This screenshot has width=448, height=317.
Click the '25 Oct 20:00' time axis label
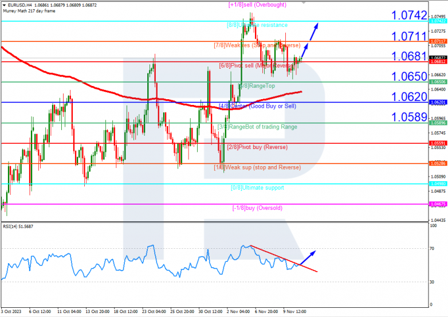point(182,311)
